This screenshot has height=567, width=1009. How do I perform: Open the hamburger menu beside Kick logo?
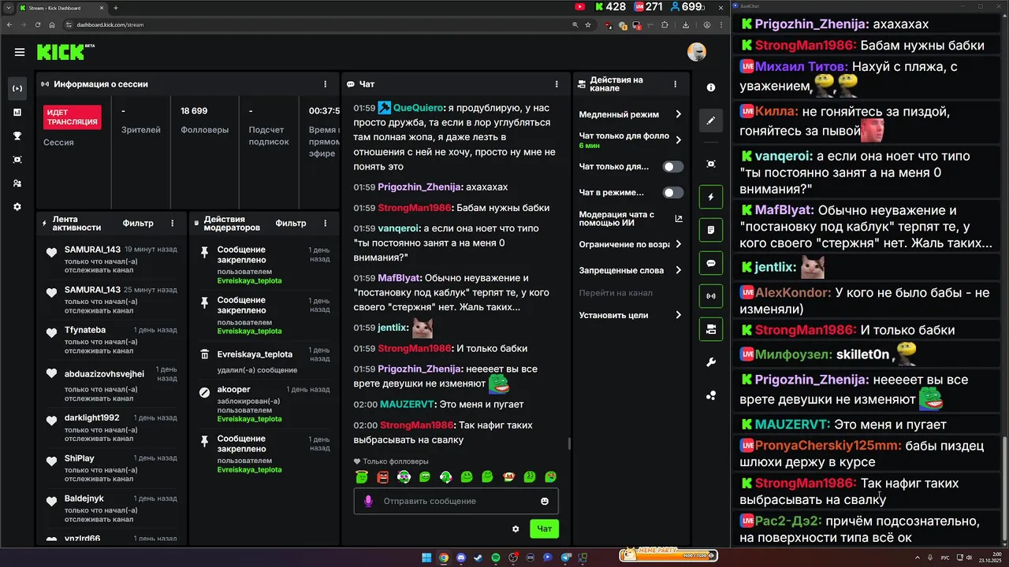pos(20,52)
